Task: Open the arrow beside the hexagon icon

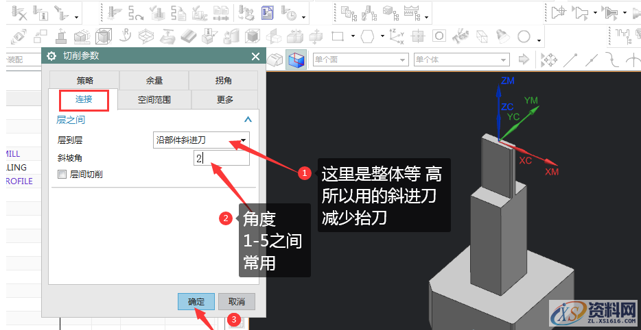Action: (382, 36)
